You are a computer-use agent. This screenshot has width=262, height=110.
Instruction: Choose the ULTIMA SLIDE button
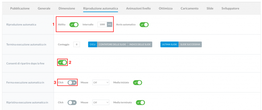(169, 44)
